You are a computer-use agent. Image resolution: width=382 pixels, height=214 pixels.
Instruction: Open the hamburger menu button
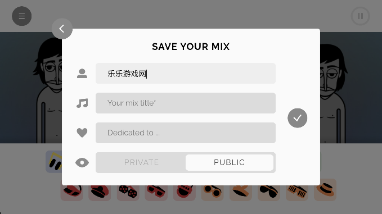click(x=22, y=16)
